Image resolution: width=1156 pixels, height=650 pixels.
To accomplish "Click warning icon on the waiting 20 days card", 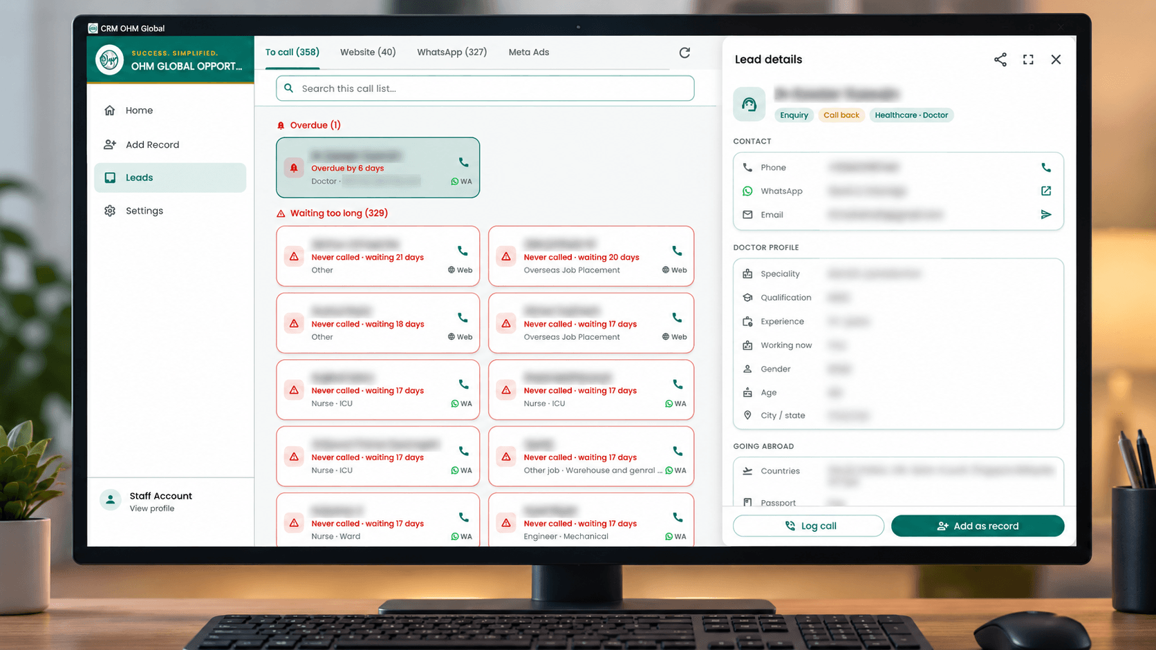I will point(506,256).
